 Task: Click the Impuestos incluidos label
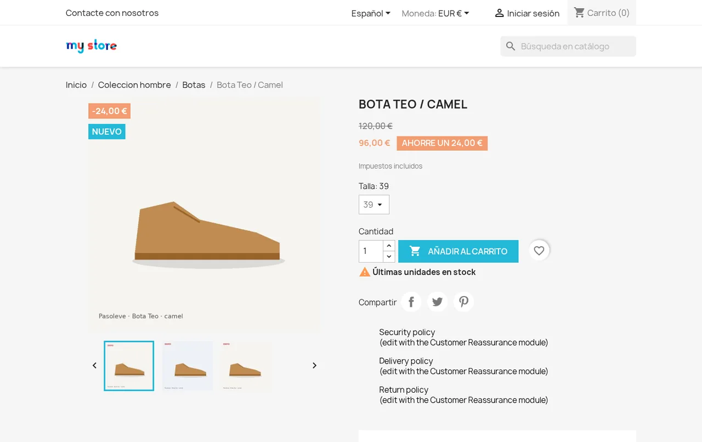390,166
